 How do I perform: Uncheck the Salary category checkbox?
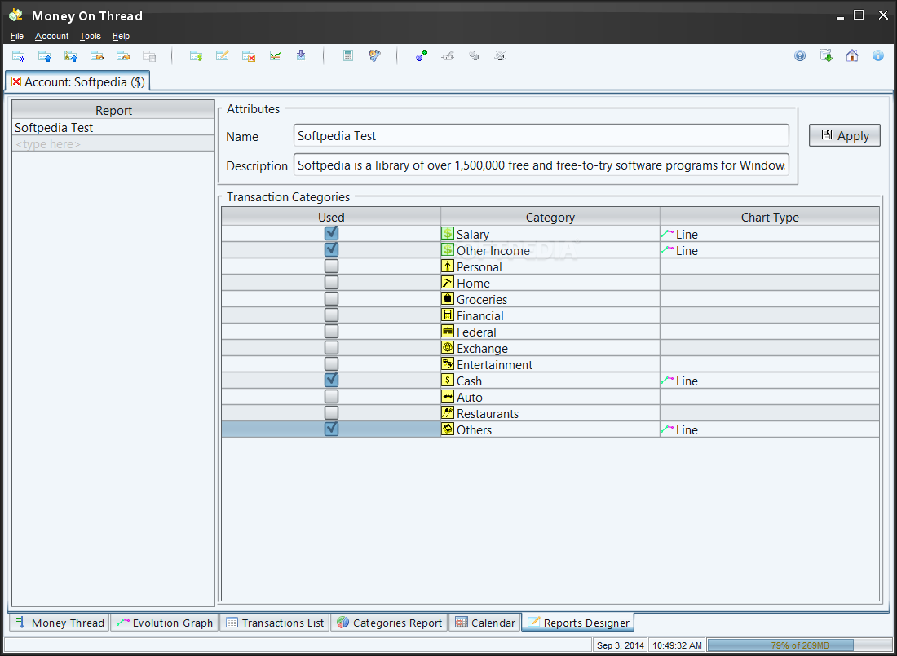pyautogui.click(x=331, y=234)
